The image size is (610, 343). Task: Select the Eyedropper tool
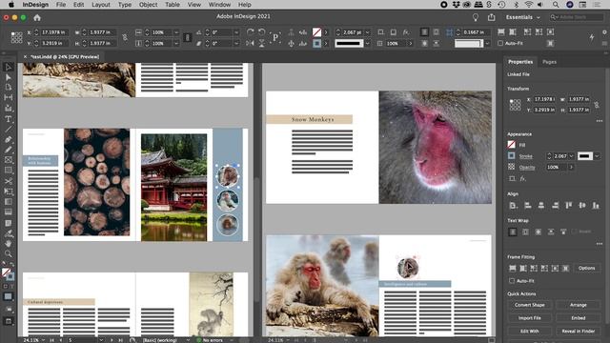click(9, 233)
